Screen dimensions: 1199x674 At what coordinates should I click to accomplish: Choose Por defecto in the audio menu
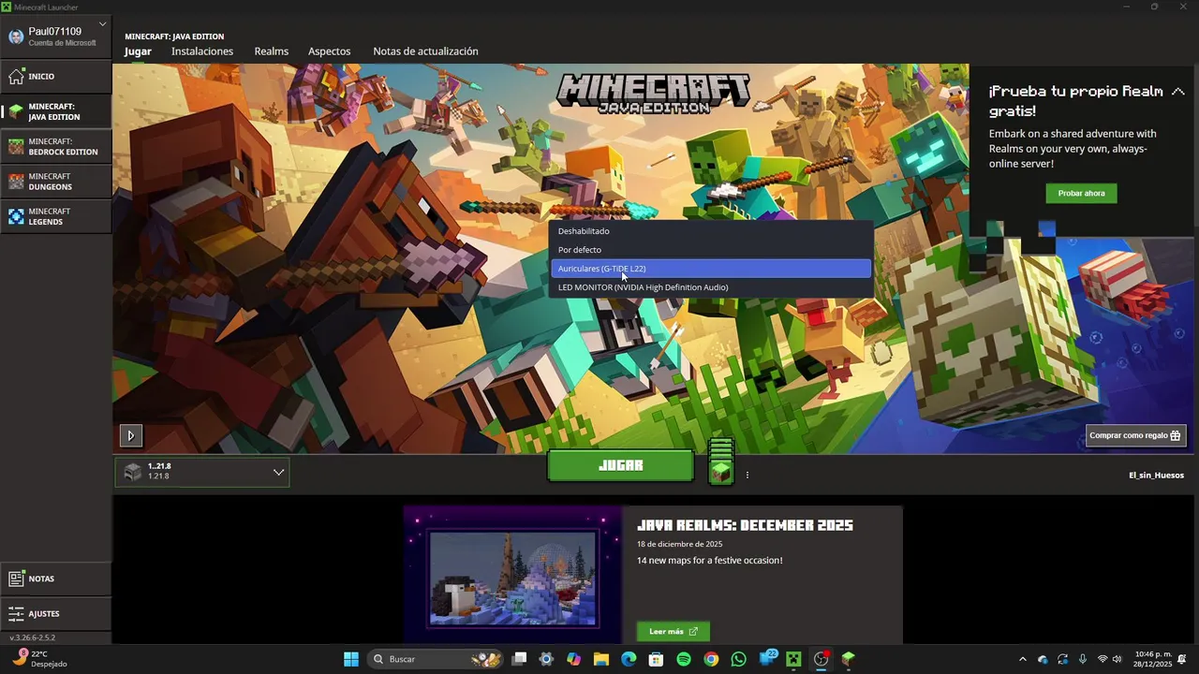coord(711,250)
